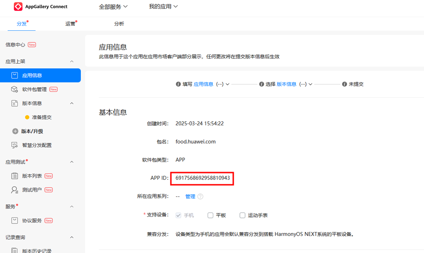The height and width of the screenshot is (253, 424).
Task: Click the info icon beside 填写
Action: click(178, 84)
